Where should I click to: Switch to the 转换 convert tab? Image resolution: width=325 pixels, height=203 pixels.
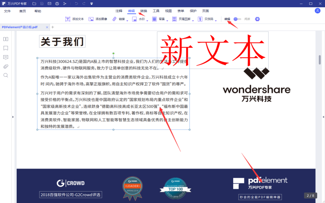click(x=143, y=11)
